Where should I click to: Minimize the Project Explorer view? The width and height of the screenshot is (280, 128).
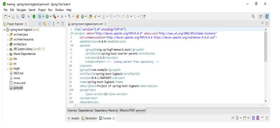[58, 23]
